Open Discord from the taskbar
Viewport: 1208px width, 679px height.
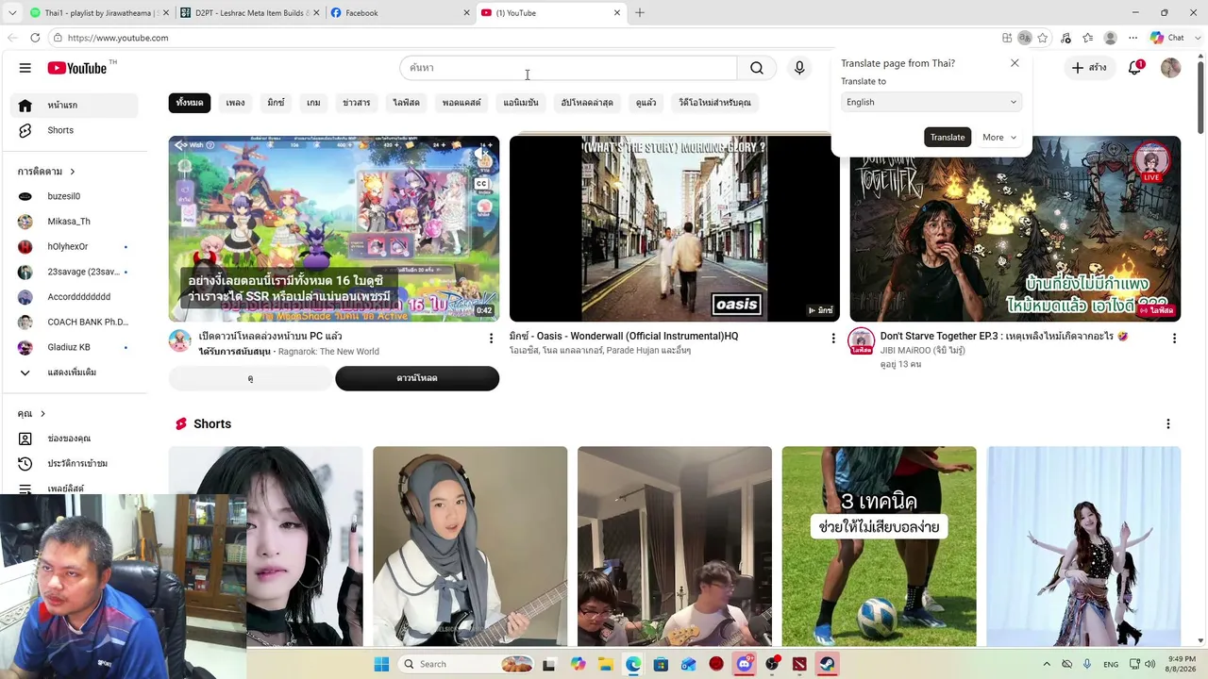pos(745,664)
